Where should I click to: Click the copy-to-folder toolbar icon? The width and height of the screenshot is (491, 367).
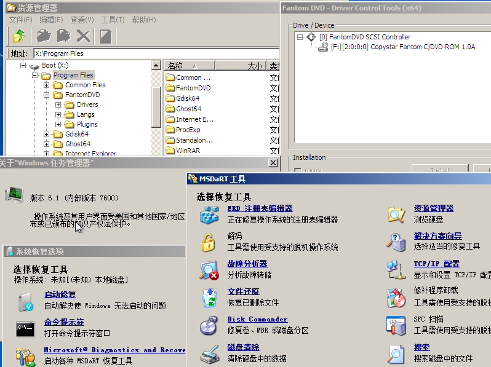click(63, 36)
